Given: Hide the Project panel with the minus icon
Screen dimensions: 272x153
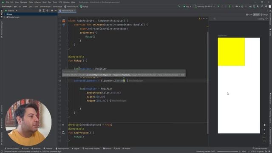Looking at the screenshot, I should point(56,11).
